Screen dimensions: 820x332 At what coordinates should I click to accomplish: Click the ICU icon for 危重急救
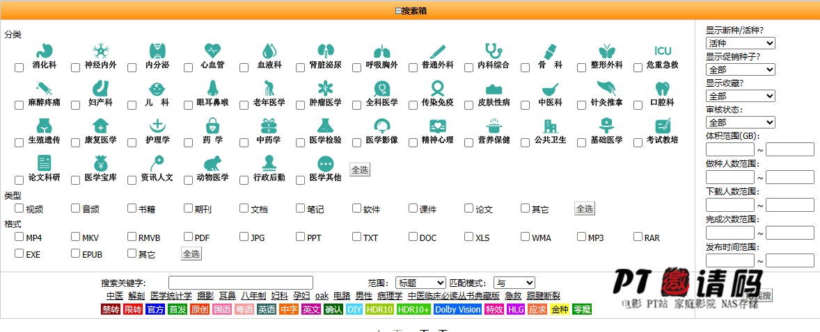[662, 51]
